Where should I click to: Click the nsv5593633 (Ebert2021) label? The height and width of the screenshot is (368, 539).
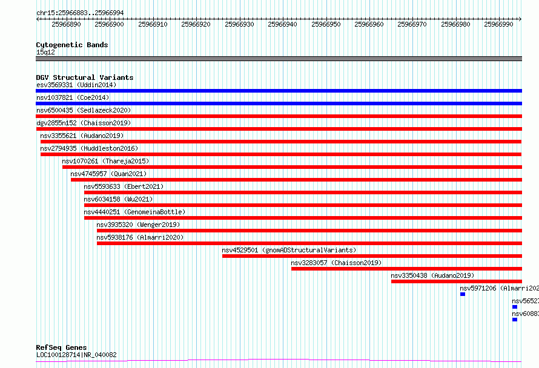tap(124, 186)
